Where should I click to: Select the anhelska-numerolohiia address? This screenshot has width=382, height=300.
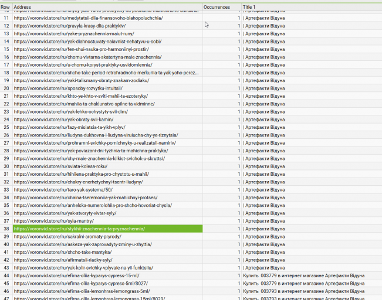pyautogui.click(x=93, y=205)
